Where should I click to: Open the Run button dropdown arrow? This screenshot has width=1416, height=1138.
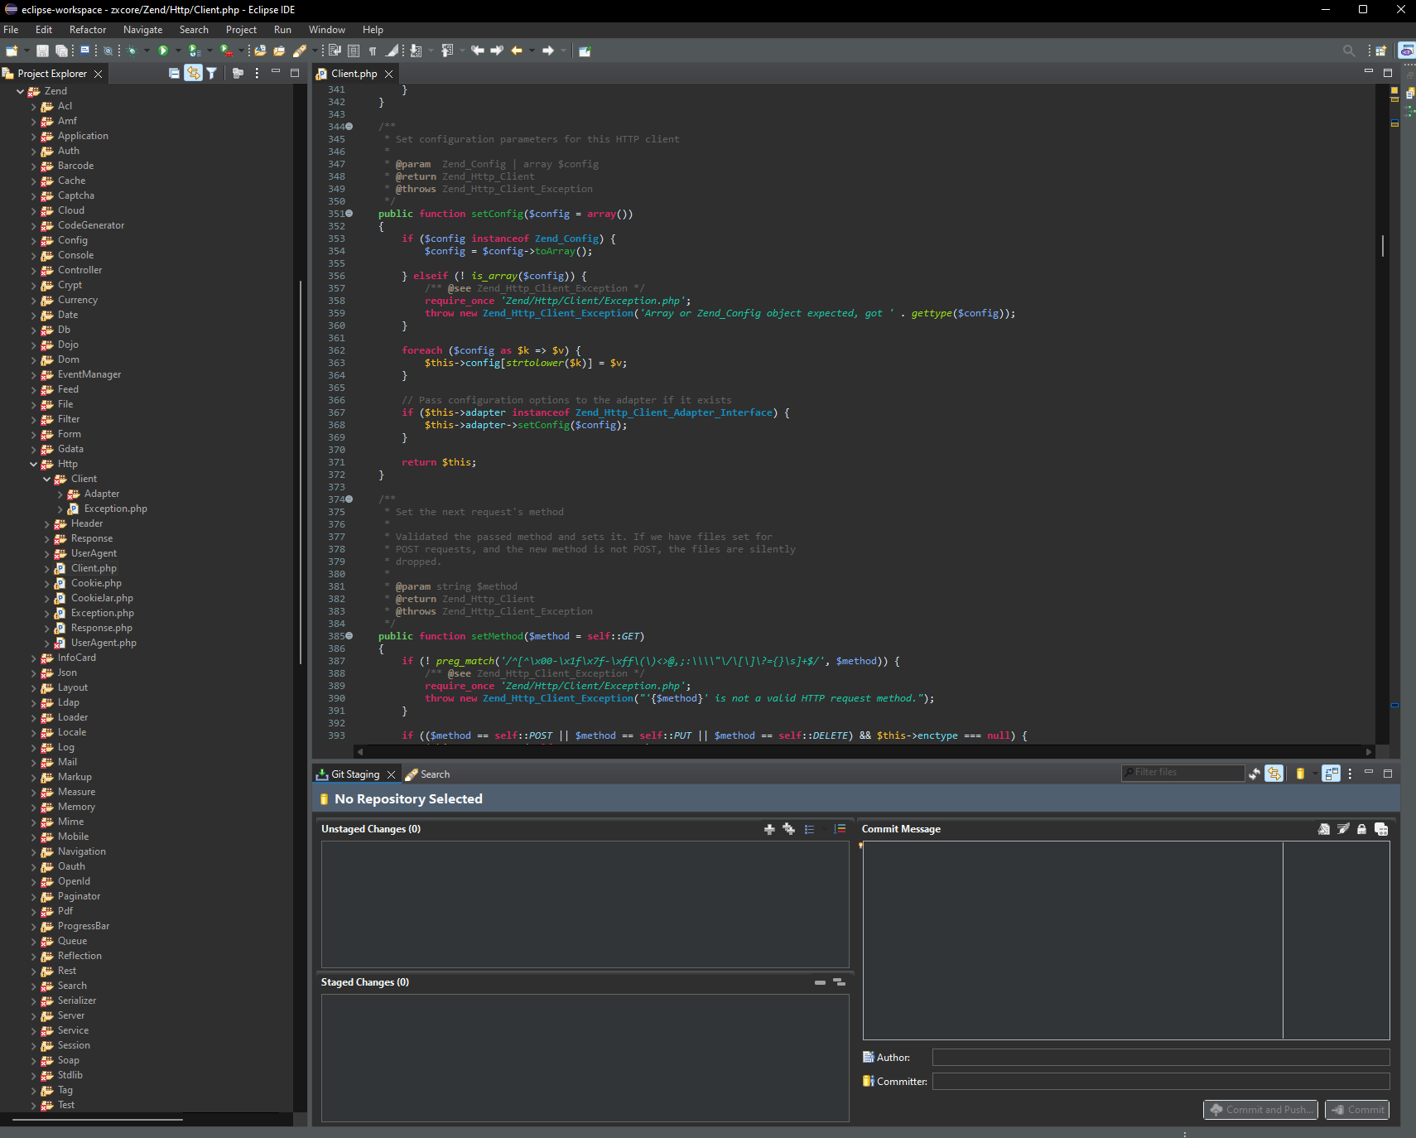point(177,51)
